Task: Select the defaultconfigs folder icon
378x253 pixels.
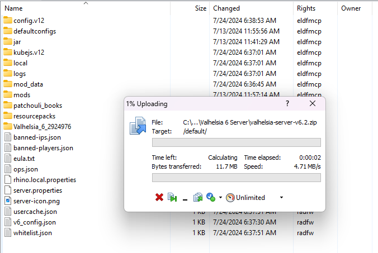Action: tap(8, 31)
